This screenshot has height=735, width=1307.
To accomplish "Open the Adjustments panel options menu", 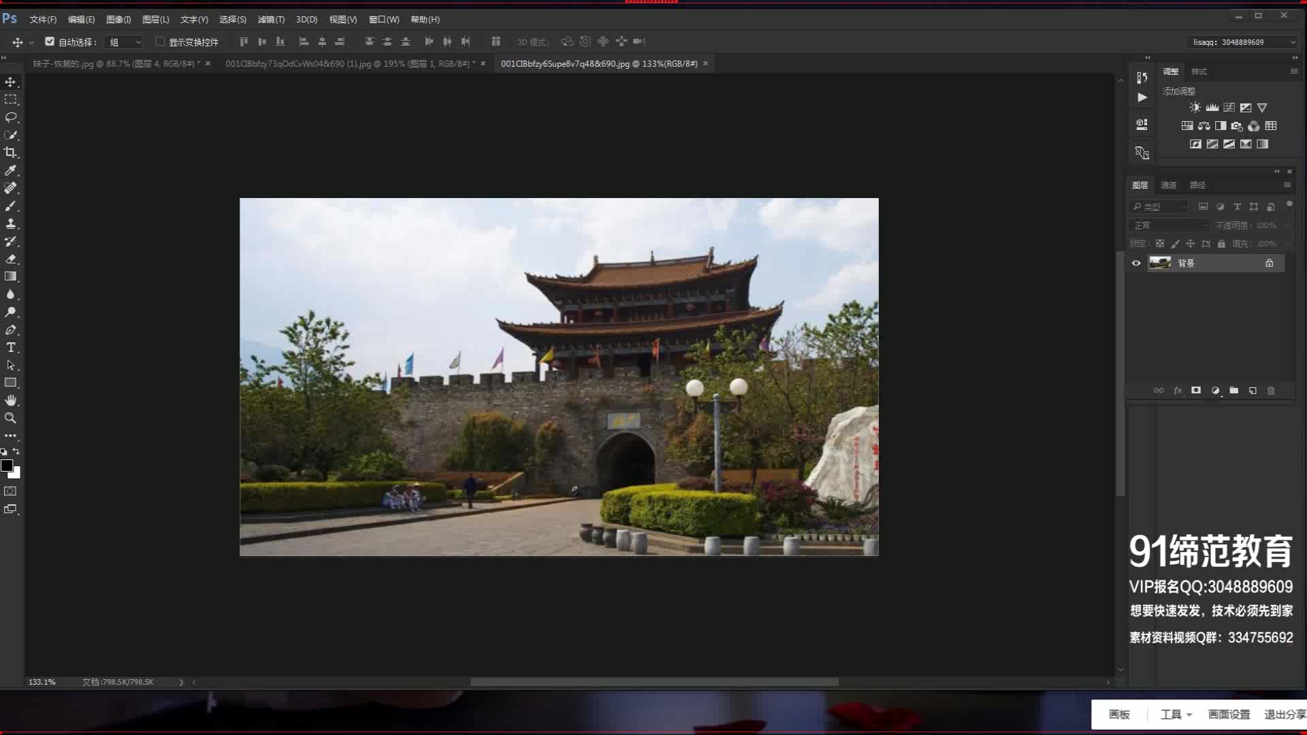I will coord(1294,71).
